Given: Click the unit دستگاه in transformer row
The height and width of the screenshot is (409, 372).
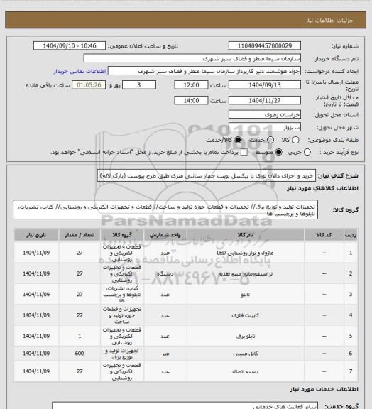Looking at the screenshot, I should (165, 273).
